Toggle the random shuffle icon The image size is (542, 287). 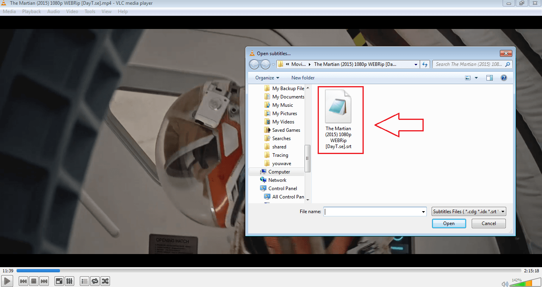105,281
